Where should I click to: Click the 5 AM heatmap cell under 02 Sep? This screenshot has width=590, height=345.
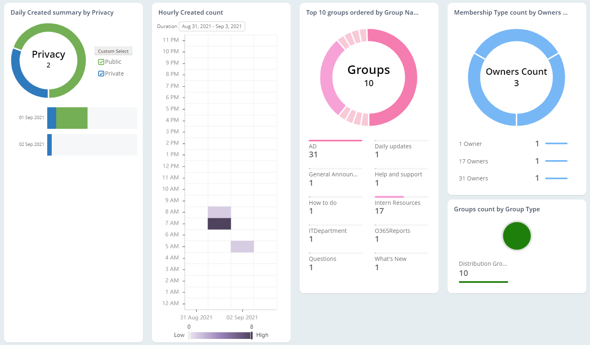pyautogui.click(x=242, y=246)
